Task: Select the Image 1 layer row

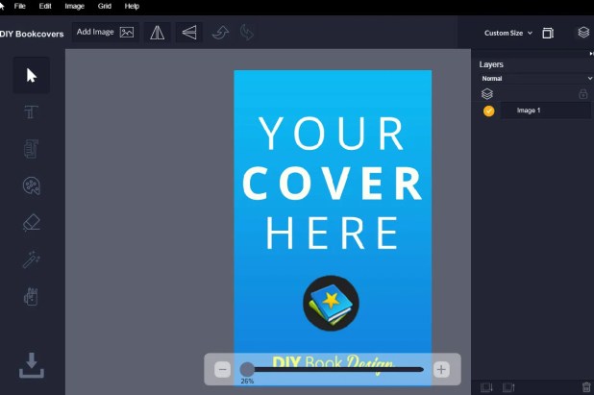Action: [x=546, y=111]
